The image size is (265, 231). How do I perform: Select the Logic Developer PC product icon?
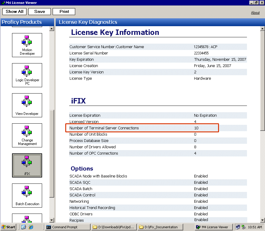tap(27, 75)
